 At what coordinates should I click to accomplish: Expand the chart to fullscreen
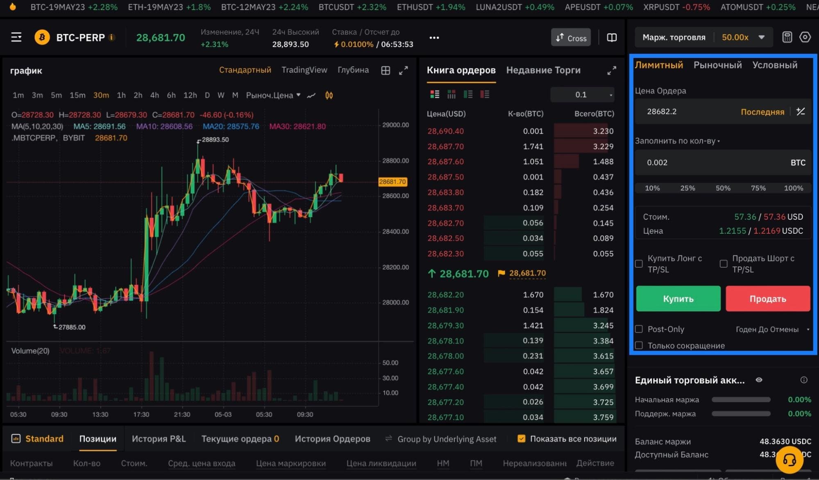pos(404,70)
